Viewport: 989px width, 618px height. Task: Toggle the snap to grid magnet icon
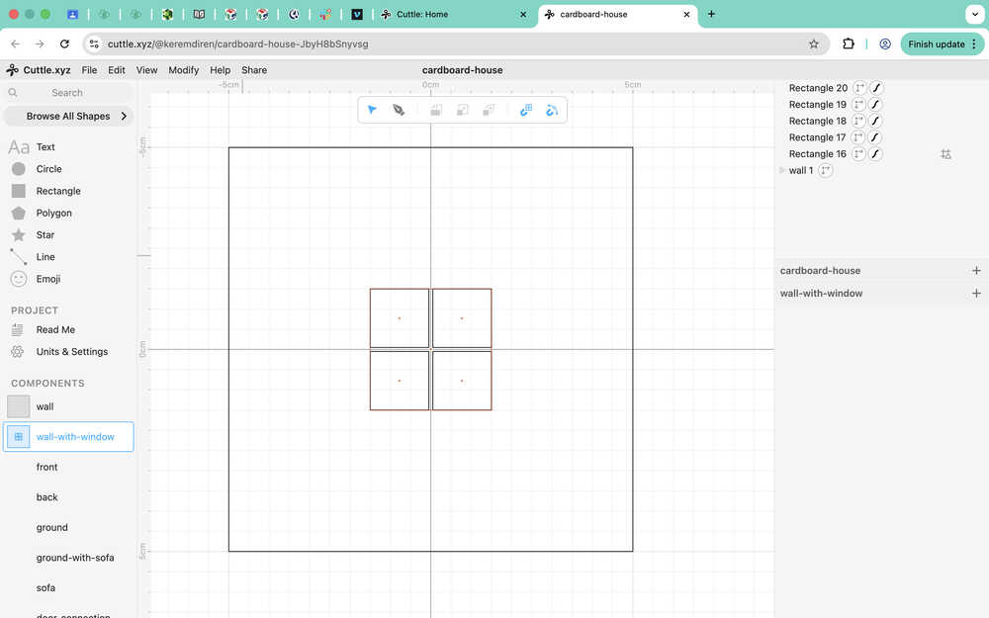click(x=526, y=110)
